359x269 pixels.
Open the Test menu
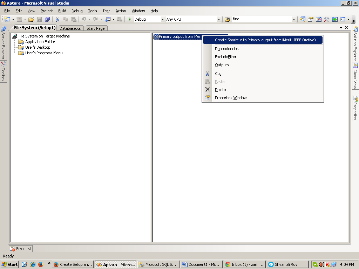[106, 11]
